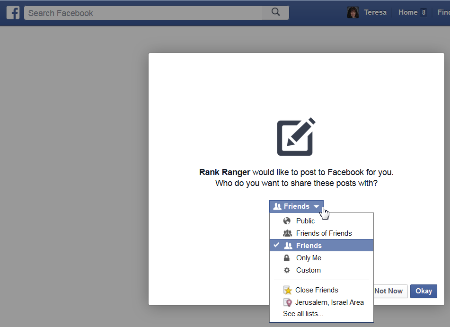Click the location pin icon for Jerusalem

288,302
